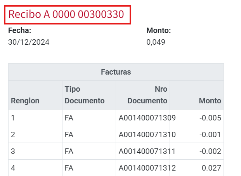Click the amount -0.005 cell
Viewport: 241px width, 176px height.
tap(210, 118)
